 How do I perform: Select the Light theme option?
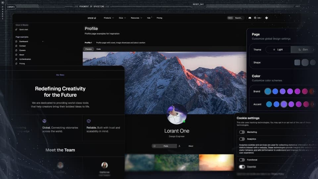pyautogui.click(x=278, y=49)
